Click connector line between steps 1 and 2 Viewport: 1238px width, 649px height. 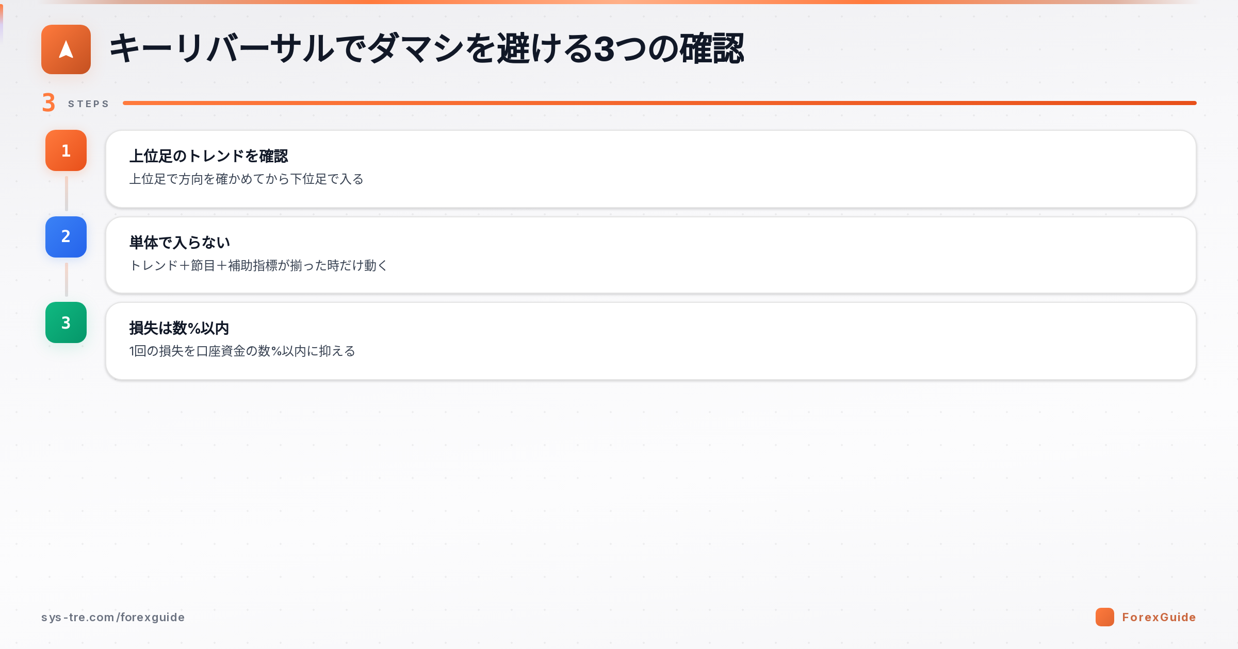point(66,194)
